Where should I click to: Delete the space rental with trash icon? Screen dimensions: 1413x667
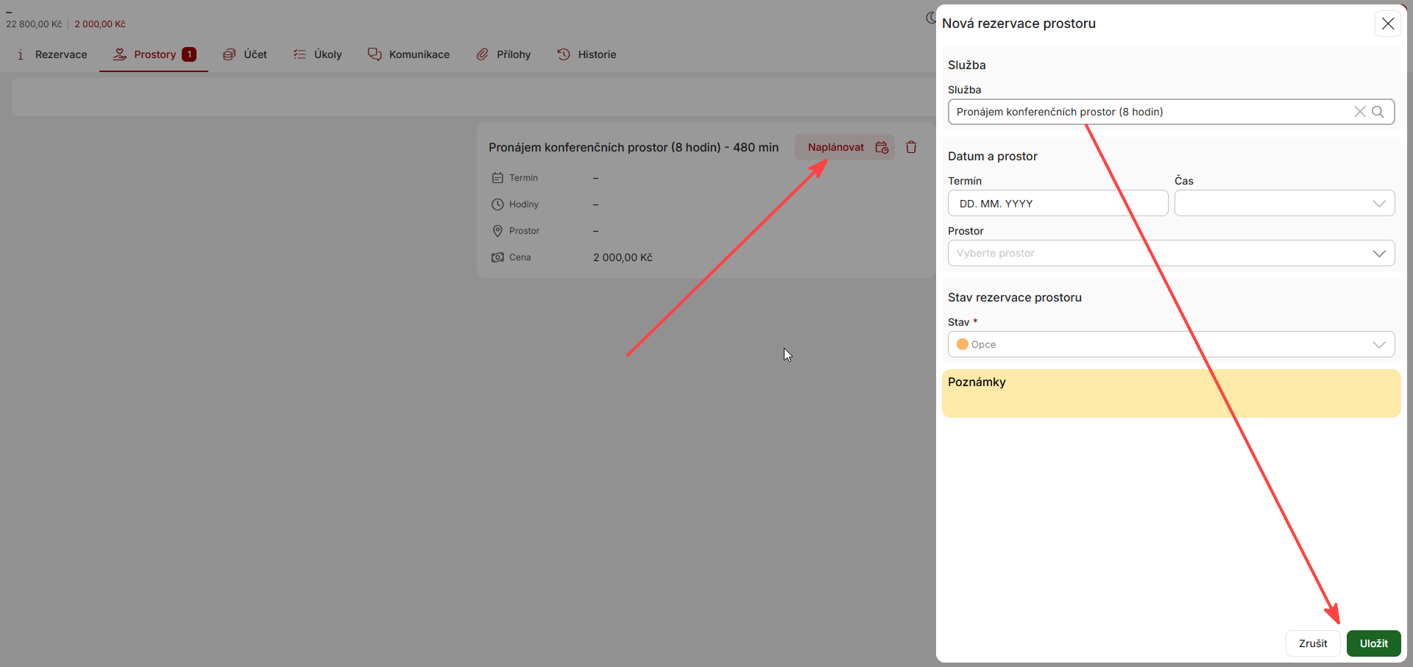[911, 147]
